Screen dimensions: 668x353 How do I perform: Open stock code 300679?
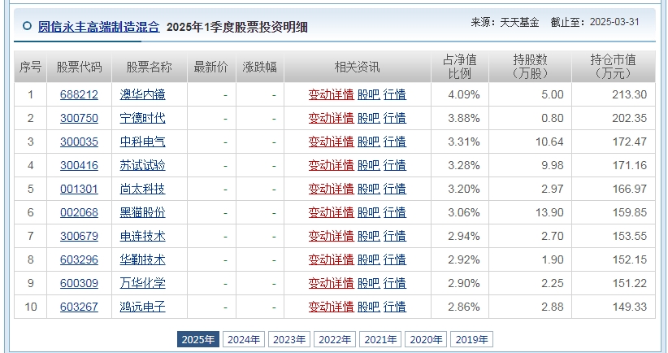(80, 236)
